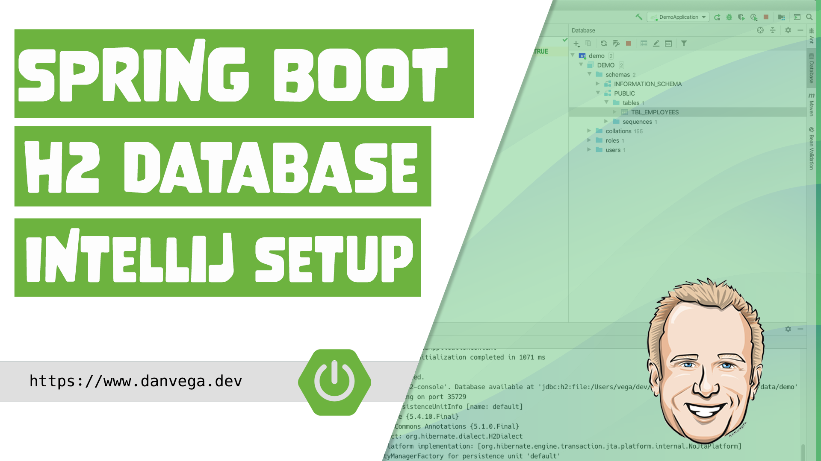The image size is (821, 461).
Task: Open table editor grid icon
Action: click(x=644, y=43)
